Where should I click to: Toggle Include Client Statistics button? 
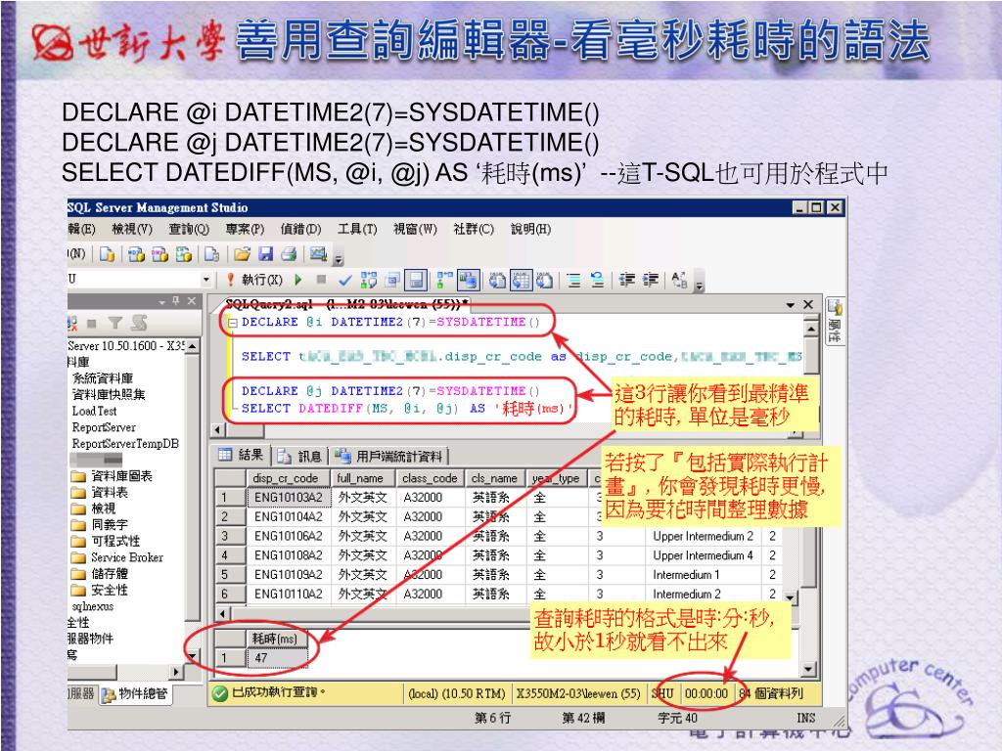[x=468, y=280]
